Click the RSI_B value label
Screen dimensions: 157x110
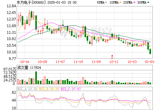[49, 89]
